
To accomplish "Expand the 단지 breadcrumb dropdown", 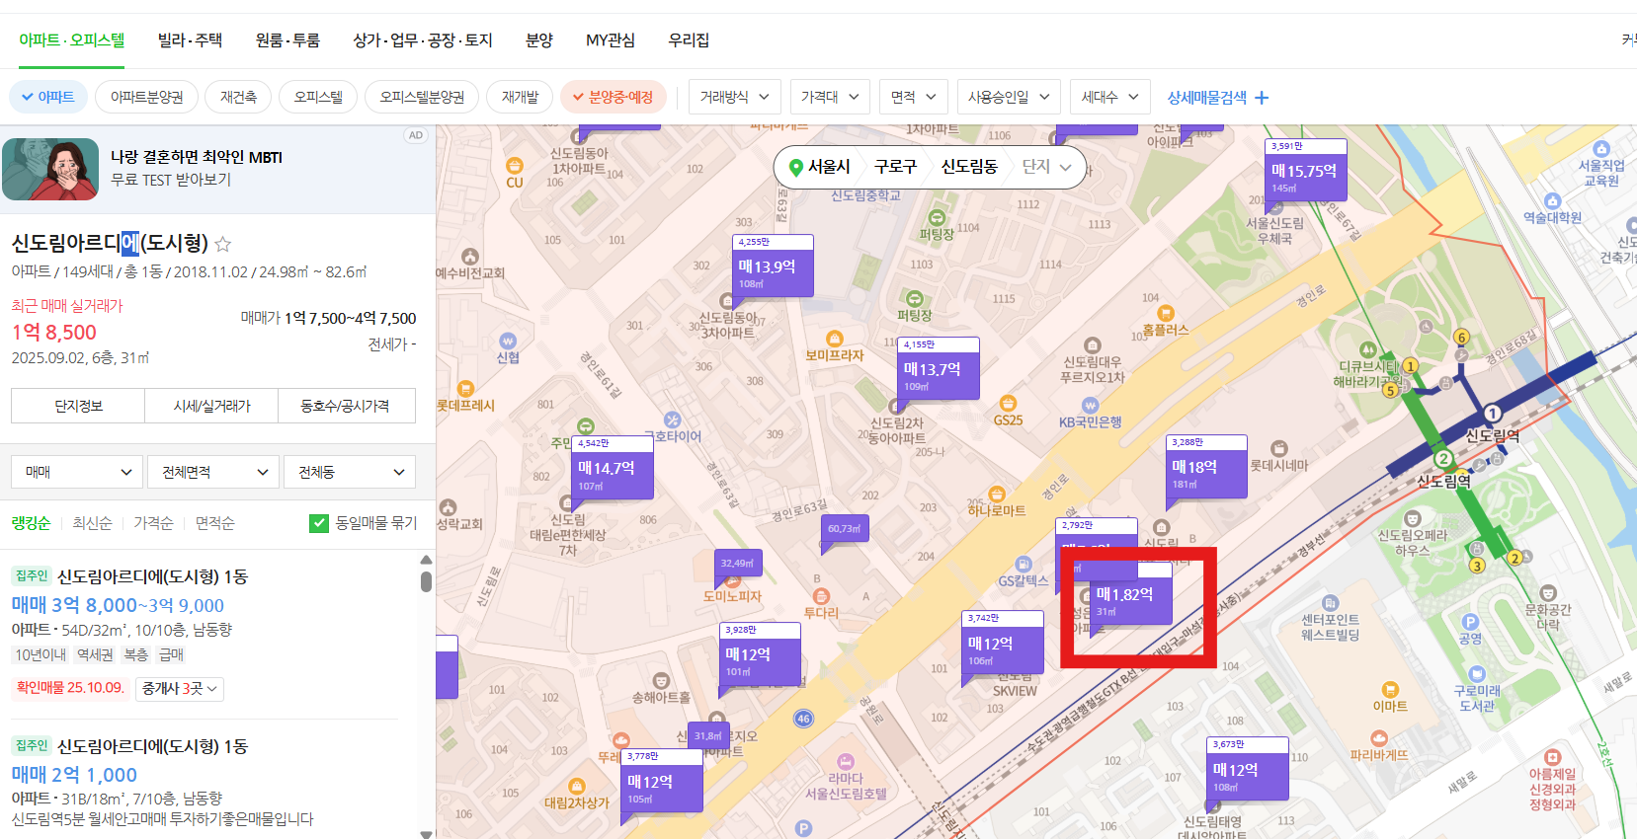I will [1046, 167].
